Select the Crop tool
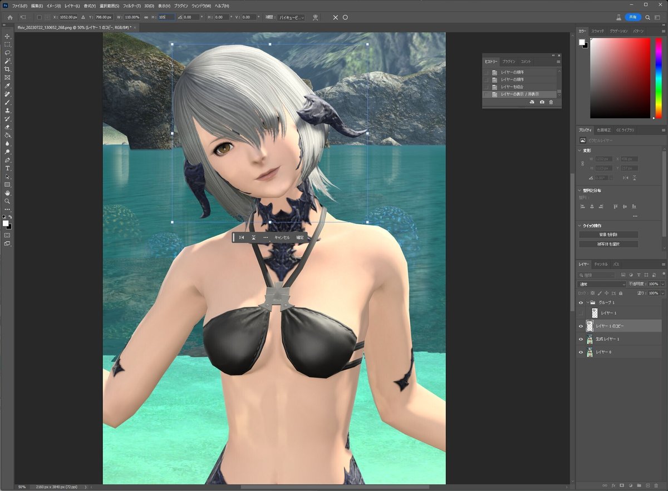Viewport: 668px width, 491px height. click(7, 69)
